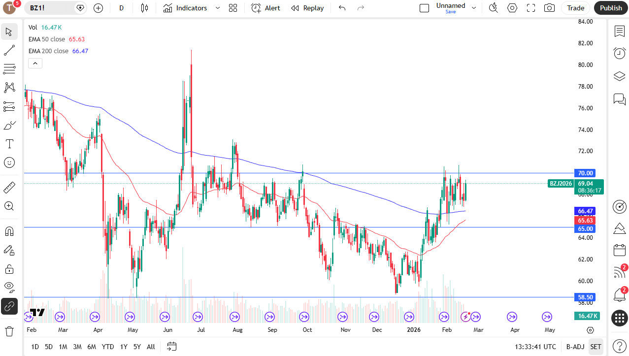This screenshot has width=629, height=356.
Task: Remove drawings with trash icon
Action: (9, 331)
